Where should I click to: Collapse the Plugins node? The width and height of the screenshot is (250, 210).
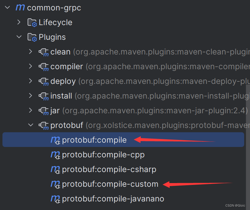click(x=19, y=37)
